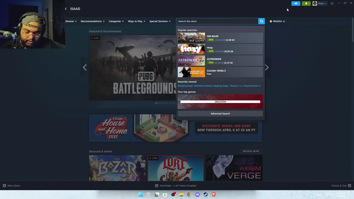Open Big Picture mode monitor icon
This screenshot has width=354, height=199.
pyautogui.click(x=332, y=3)
